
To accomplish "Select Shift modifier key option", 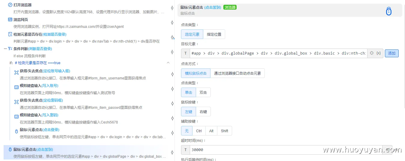I will (225, 131).
